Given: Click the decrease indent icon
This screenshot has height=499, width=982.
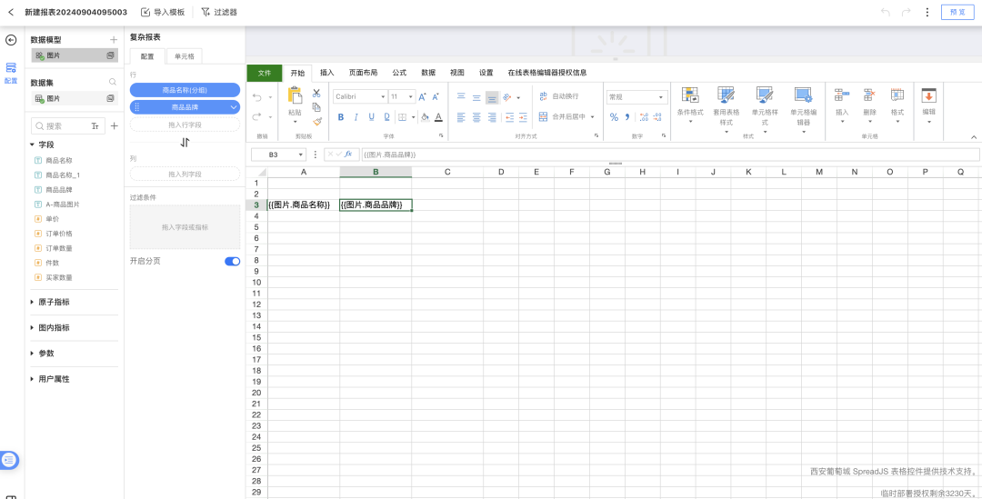Looking at the screenshot, I should tap(508, 117).
